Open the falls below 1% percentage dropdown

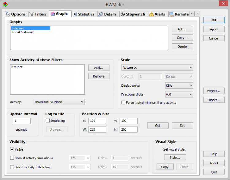80,167
